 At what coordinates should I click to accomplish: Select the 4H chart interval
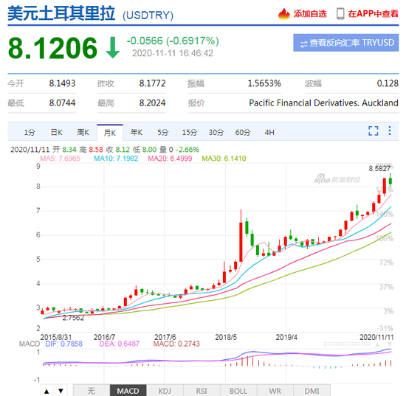[x=269, y=133]
